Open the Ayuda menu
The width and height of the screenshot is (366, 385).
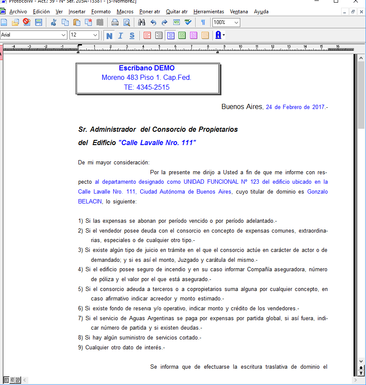[261, 12]
